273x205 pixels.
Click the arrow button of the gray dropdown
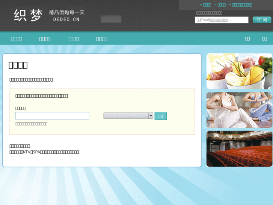(x=151, y=116)
